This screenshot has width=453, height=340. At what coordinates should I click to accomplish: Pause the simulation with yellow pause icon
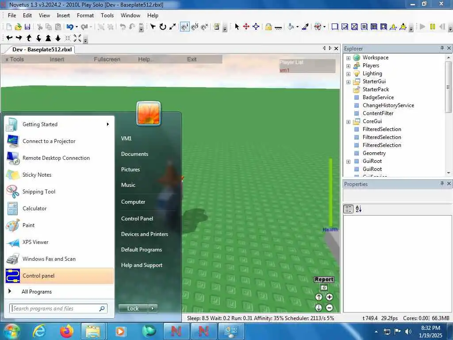pos(433,27)
